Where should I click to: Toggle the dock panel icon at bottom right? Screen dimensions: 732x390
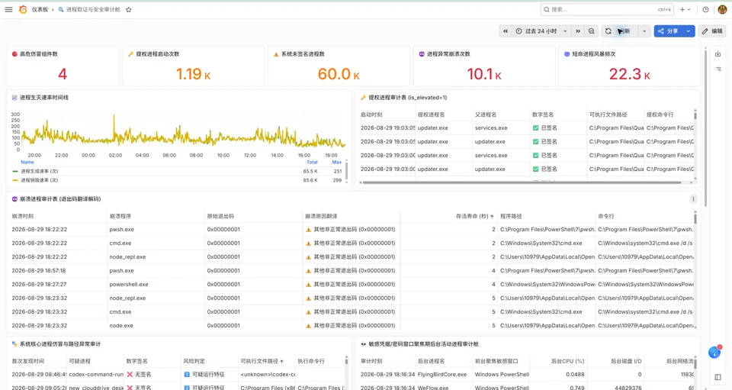(718, 377)
